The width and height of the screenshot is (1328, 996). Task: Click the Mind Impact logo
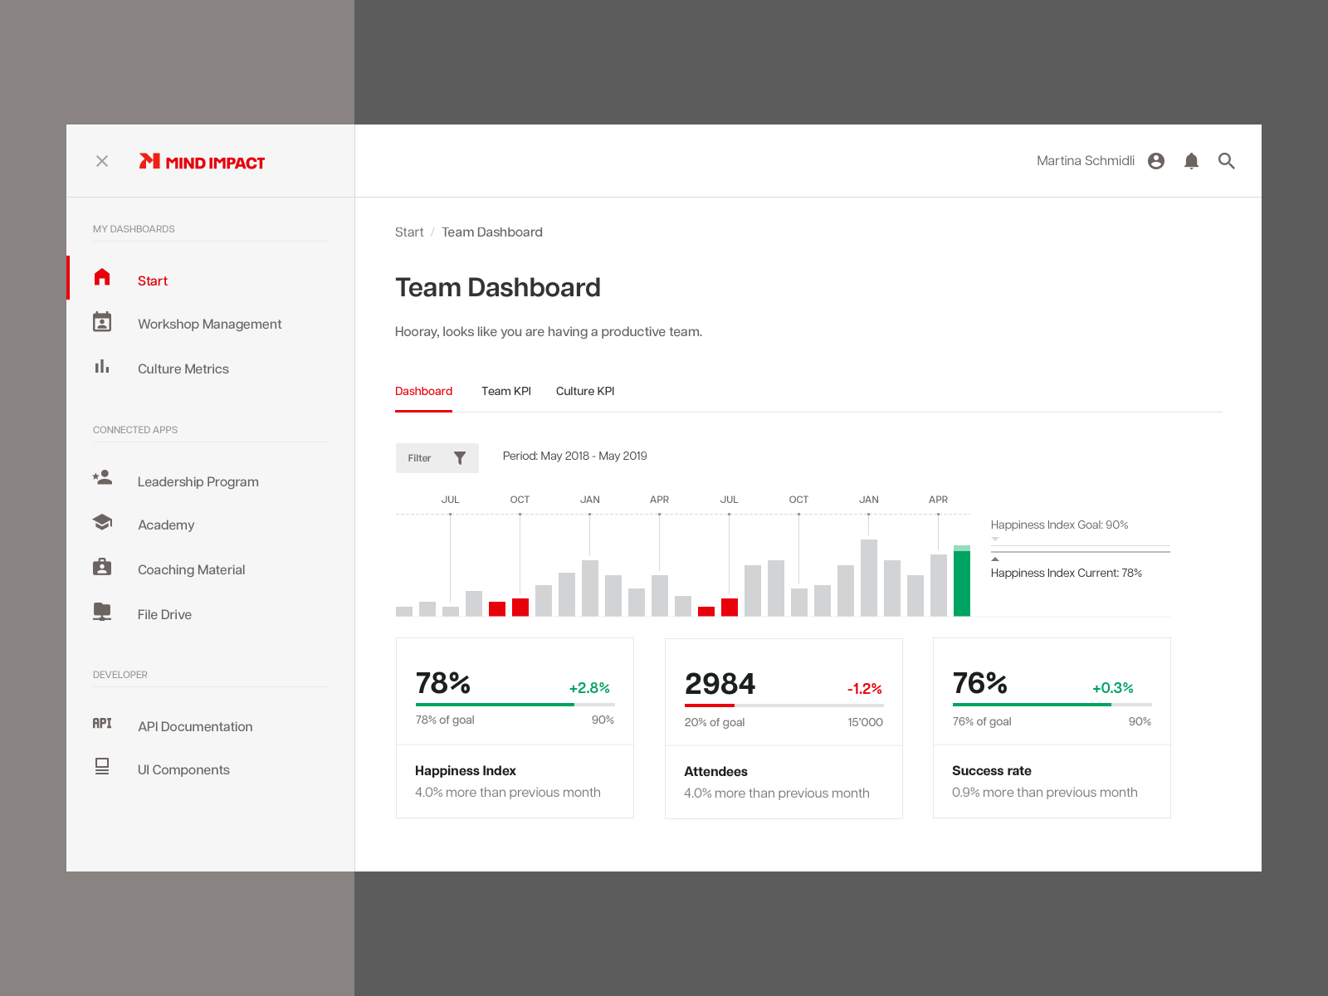click(202, 161)
